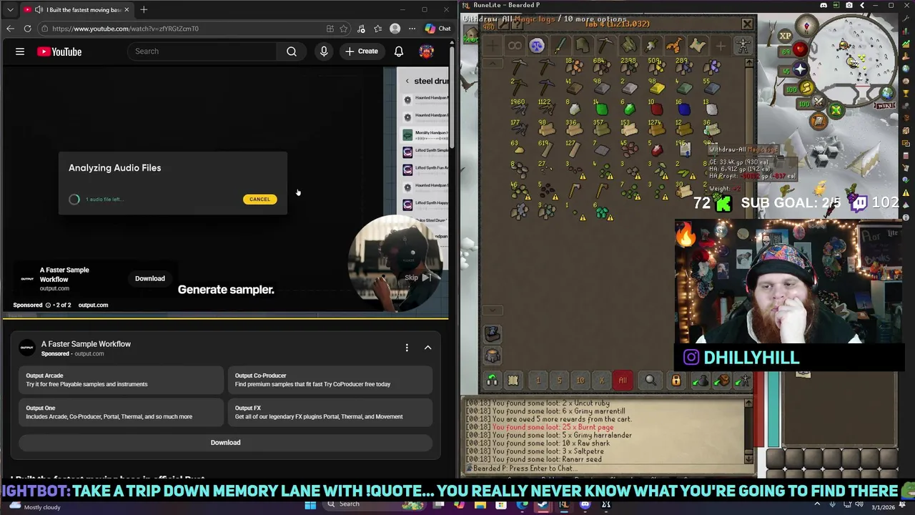Image resolution: width=915 pixels, height=515 pixels.
Task: Open the output.com sponsor link under video
Action: point(93,305)
